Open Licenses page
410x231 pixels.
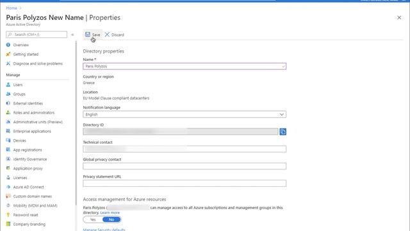[x=20, y=178]
